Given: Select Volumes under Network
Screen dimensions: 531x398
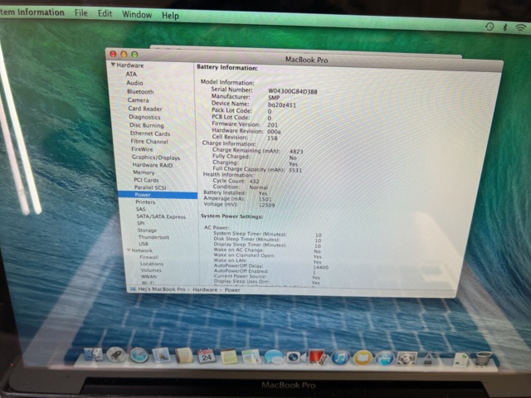Looking at the screenshot, I should [151, 270].
